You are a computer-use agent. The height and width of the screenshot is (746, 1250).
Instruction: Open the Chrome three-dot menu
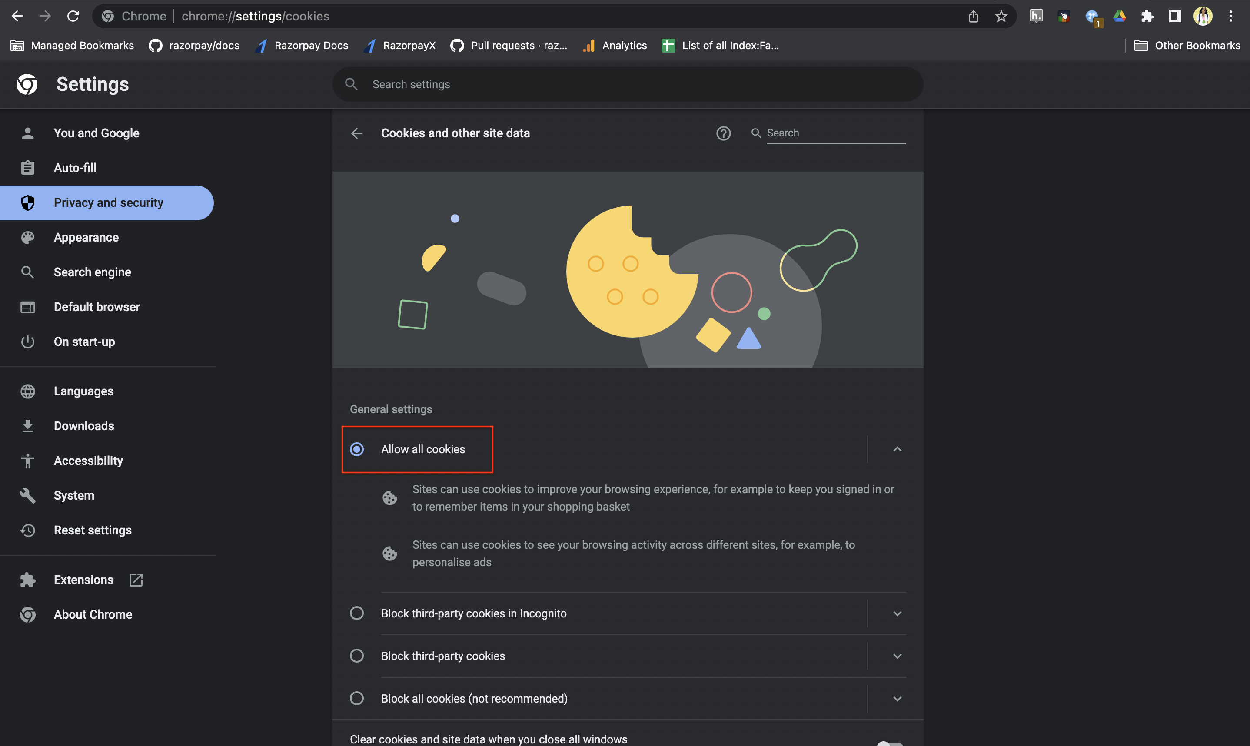coord(1231,16)
